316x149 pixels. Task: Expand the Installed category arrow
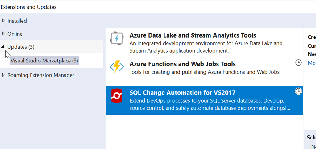coord(3,21)
